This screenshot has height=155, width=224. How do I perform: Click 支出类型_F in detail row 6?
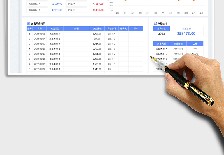tap(55, 59)
